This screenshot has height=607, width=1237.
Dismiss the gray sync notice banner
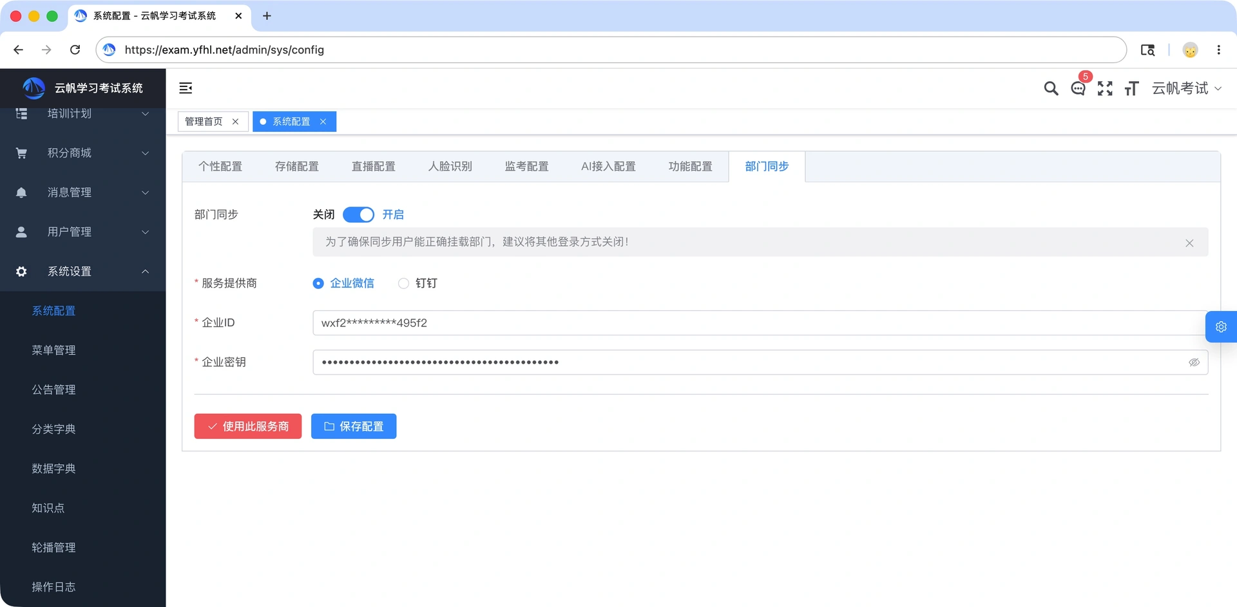(x=1189, y=243)
